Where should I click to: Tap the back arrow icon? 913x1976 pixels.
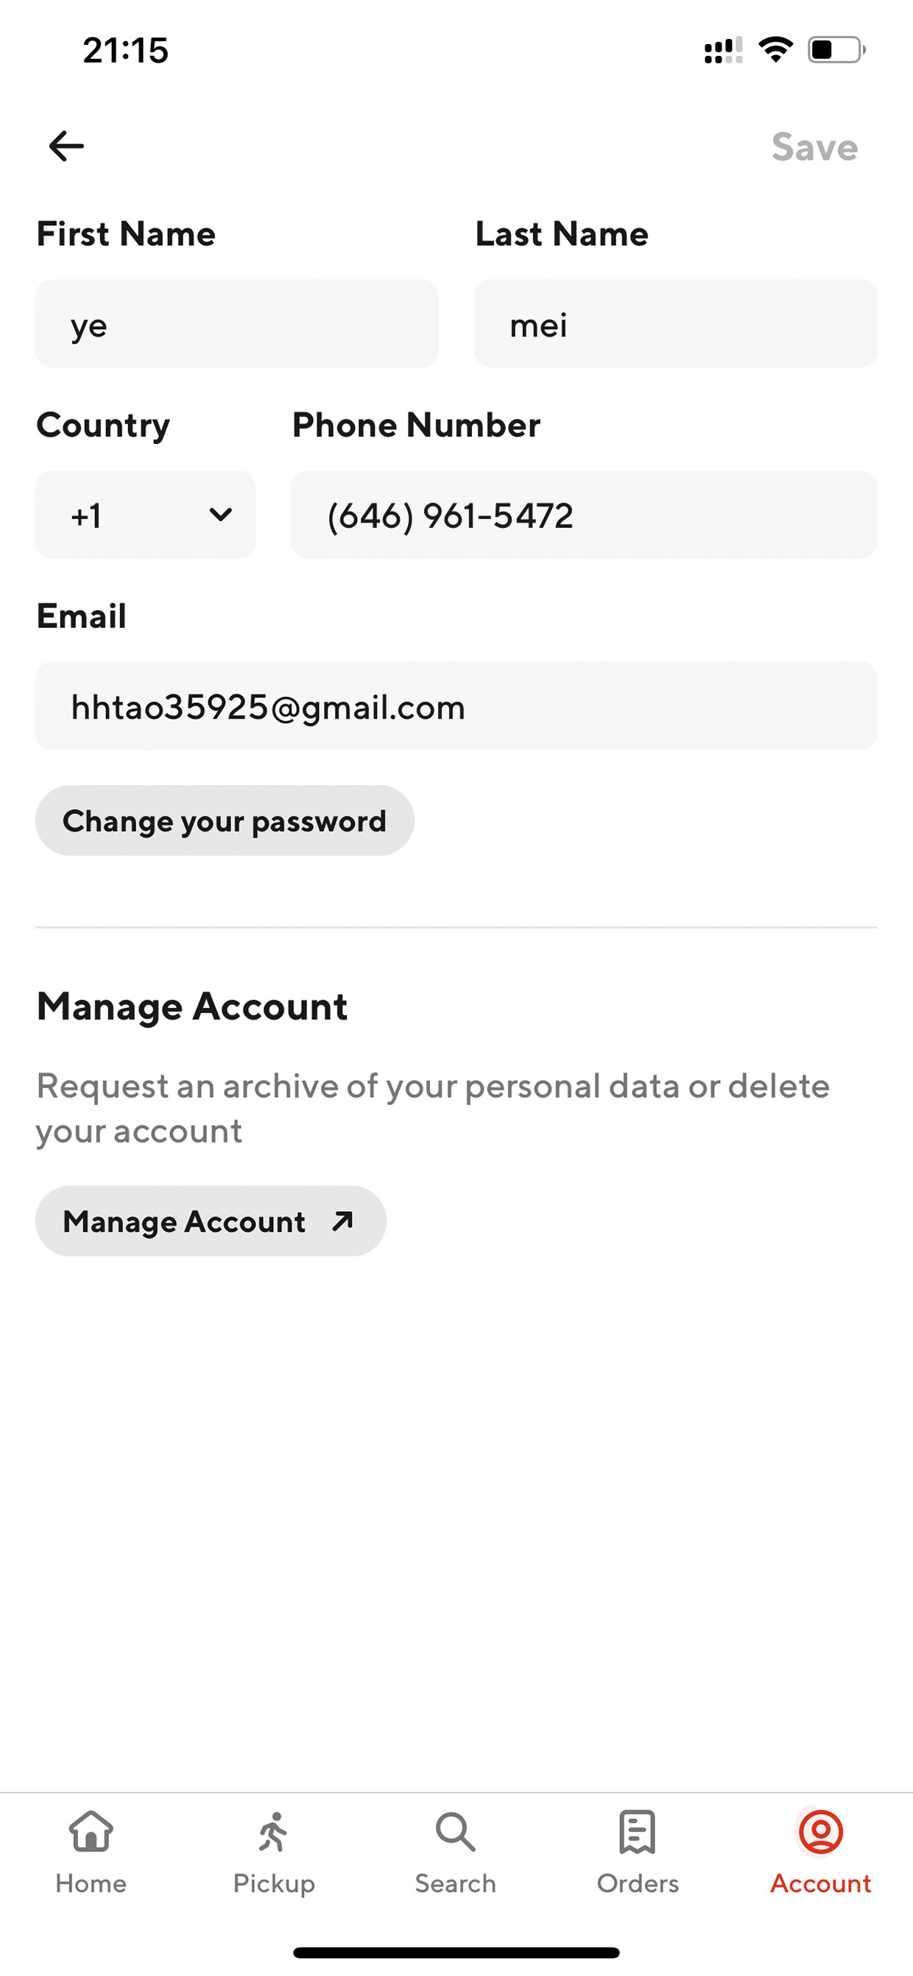pyautogui.click(x=66, y=146)
